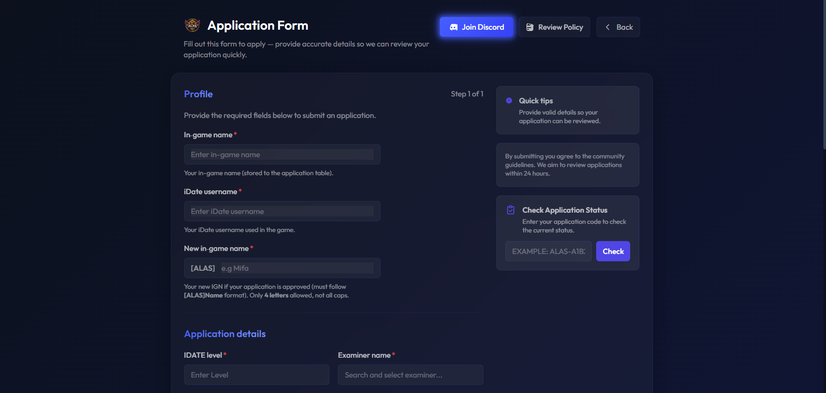Open the Search and select examiner dropdown

(x=411, y=375)
